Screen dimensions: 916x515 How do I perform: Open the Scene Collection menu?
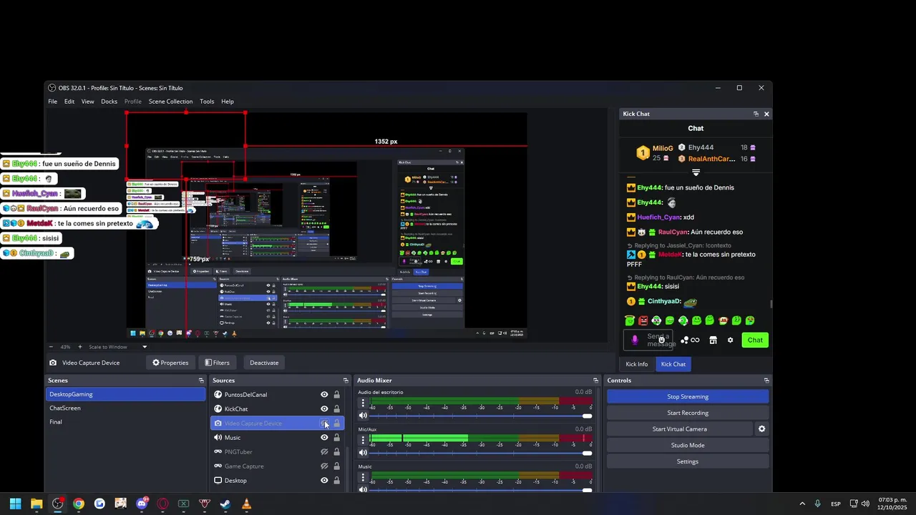(x=170, y=102)
